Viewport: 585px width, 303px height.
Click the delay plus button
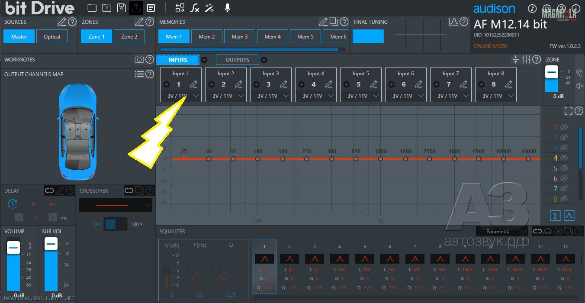click(x=52, y=218)
